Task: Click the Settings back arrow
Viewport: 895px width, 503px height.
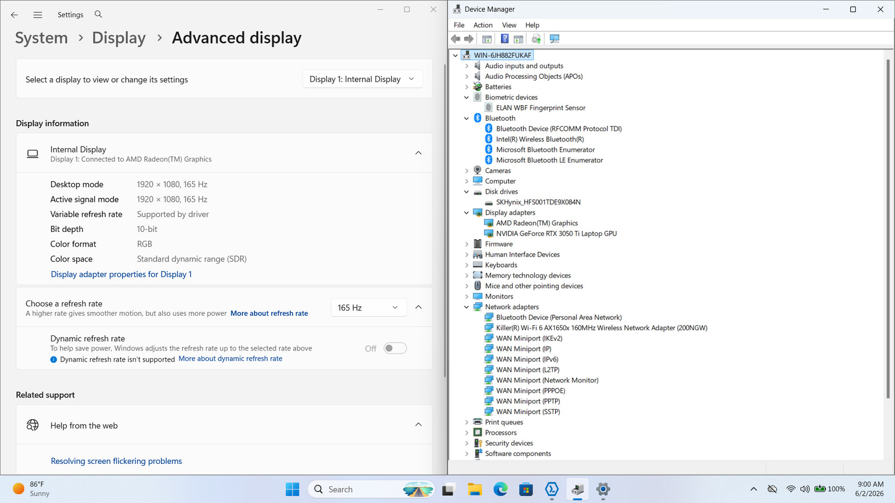Action: (15, 15)
